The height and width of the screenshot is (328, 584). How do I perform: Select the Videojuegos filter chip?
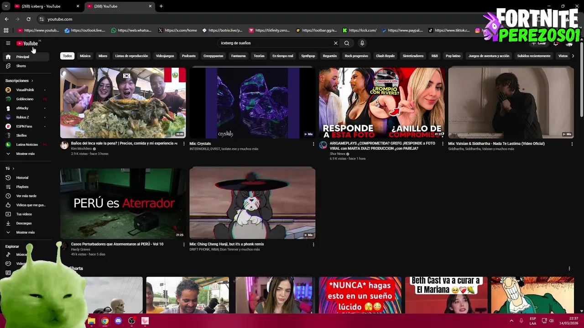tap(165, 56)
